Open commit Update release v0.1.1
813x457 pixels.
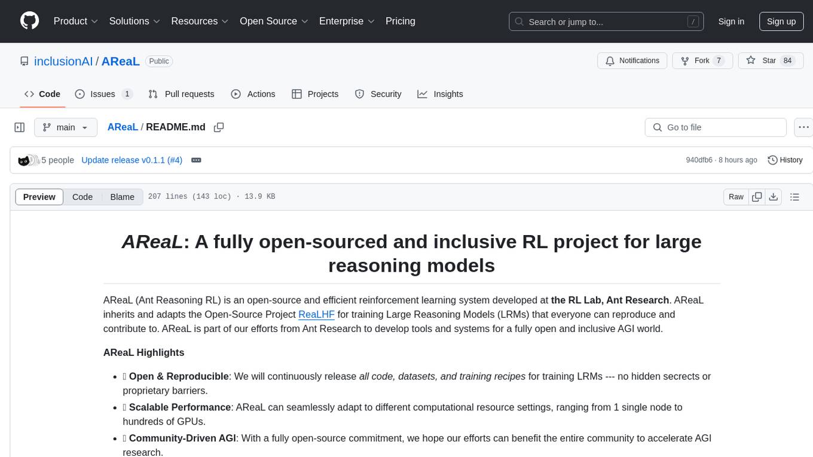tap(123, 160)
